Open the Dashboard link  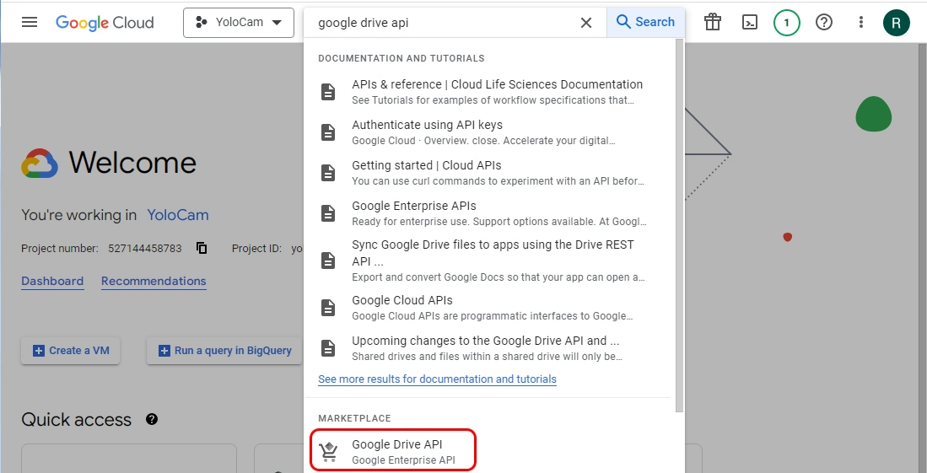tap(52, 282)
